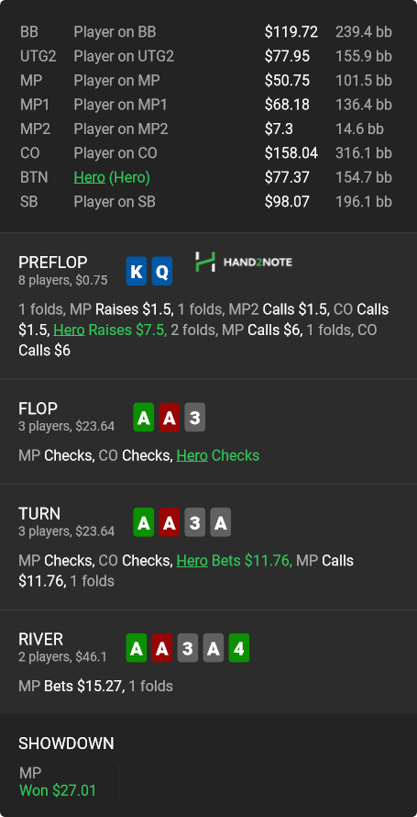Select the blue Queen hole card

161,271
